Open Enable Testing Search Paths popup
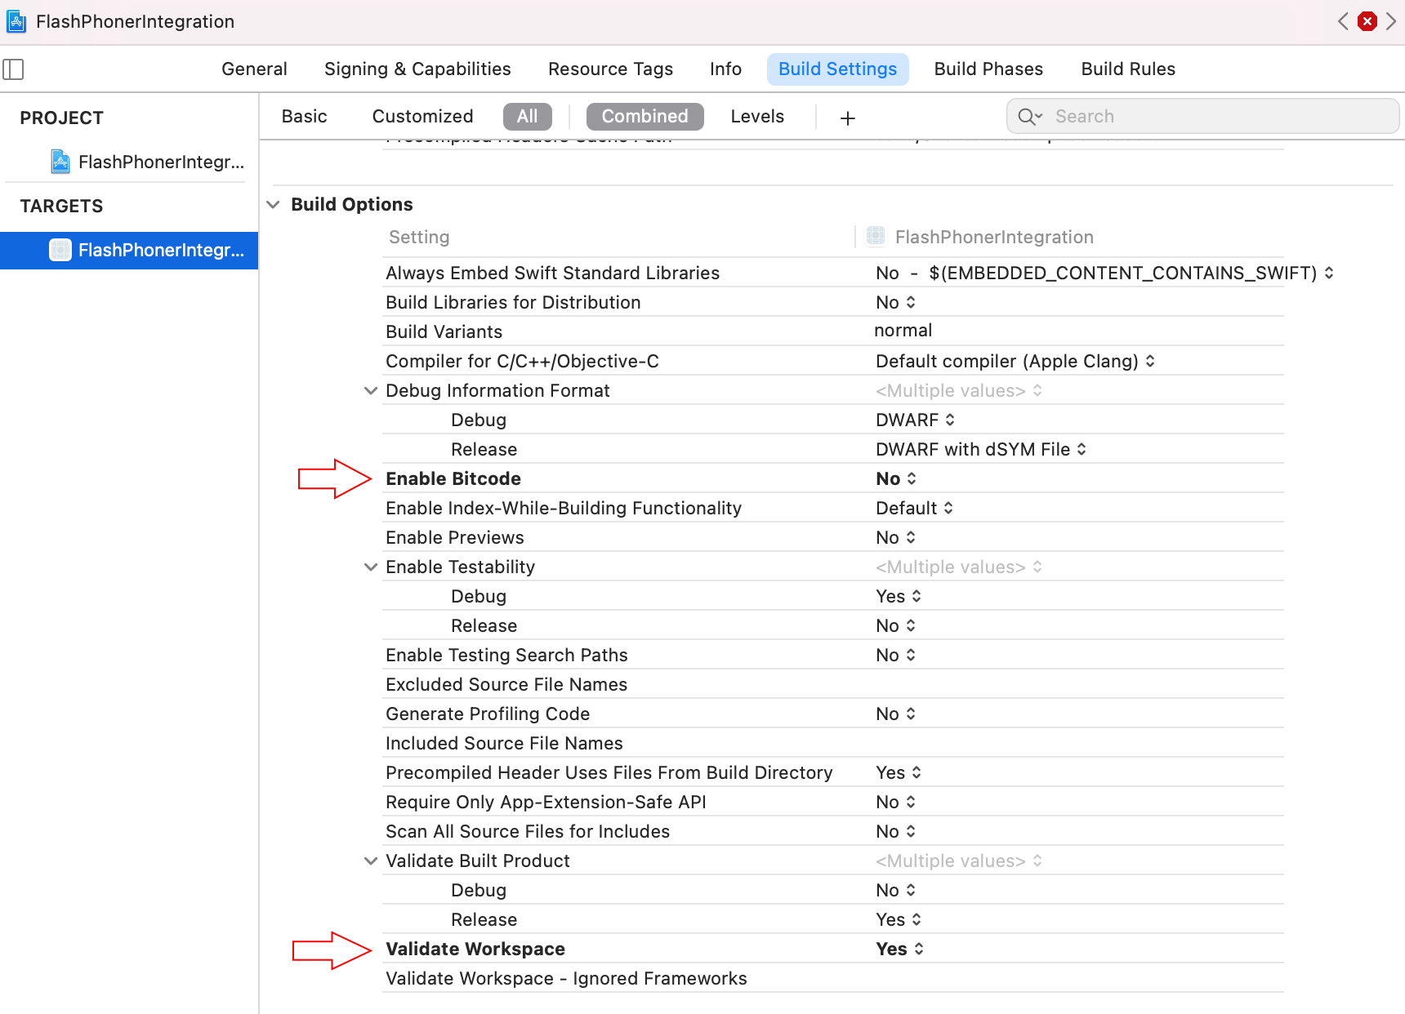Viewport: 1405px width, 1014px height. pyautogui.click(x=895, y=656)
